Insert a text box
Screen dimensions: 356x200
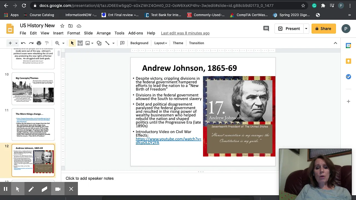pyautogui.click(x=80, y=43)
